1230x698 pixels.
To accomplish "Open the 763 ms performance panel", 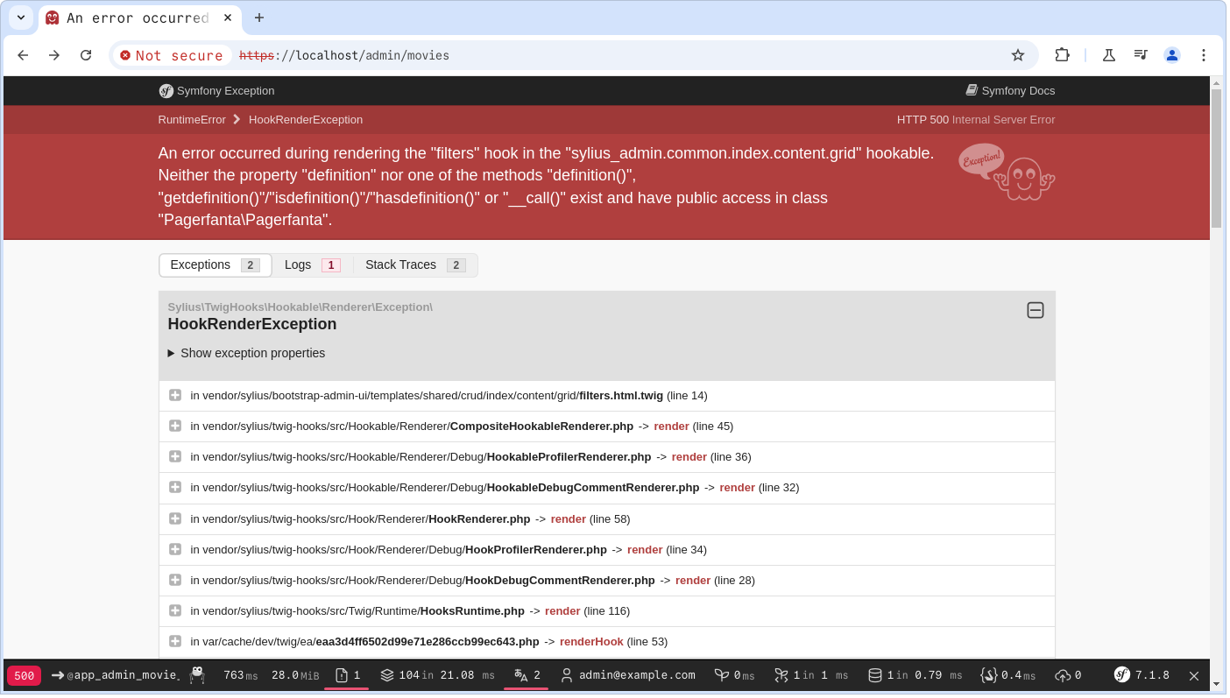I will pyautogui.click(x=241, y=675).
